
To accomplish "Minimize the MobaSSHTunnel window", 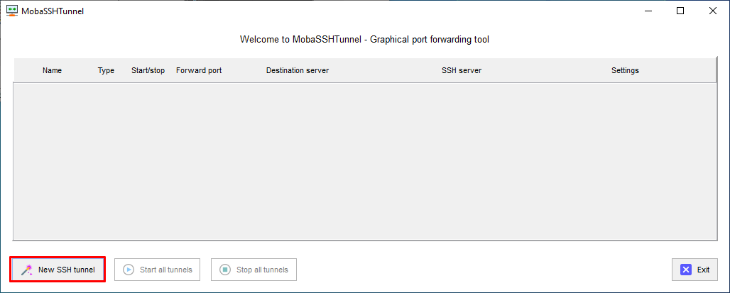I will 648,11.
